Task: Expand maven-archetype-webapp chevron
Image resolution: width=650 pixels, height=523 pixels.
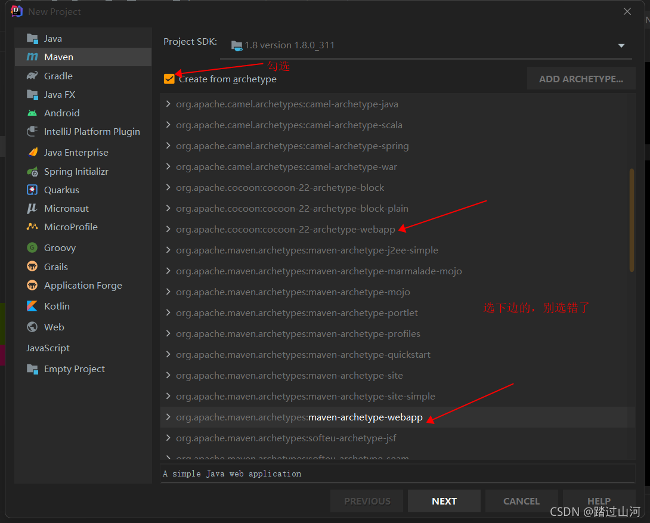Action: (x=168, y=417)
